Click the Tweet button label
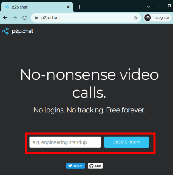The image size is (173, 175). click(78, 166)
